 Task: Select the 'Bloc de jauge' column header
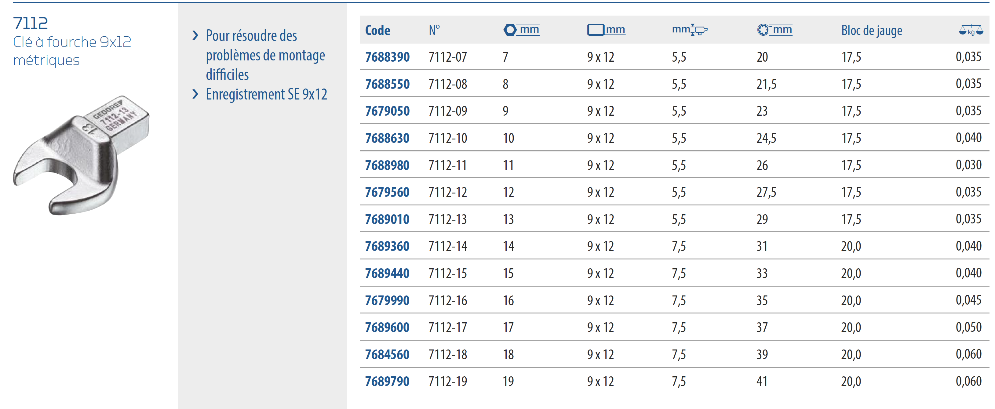tap(872, 30)
